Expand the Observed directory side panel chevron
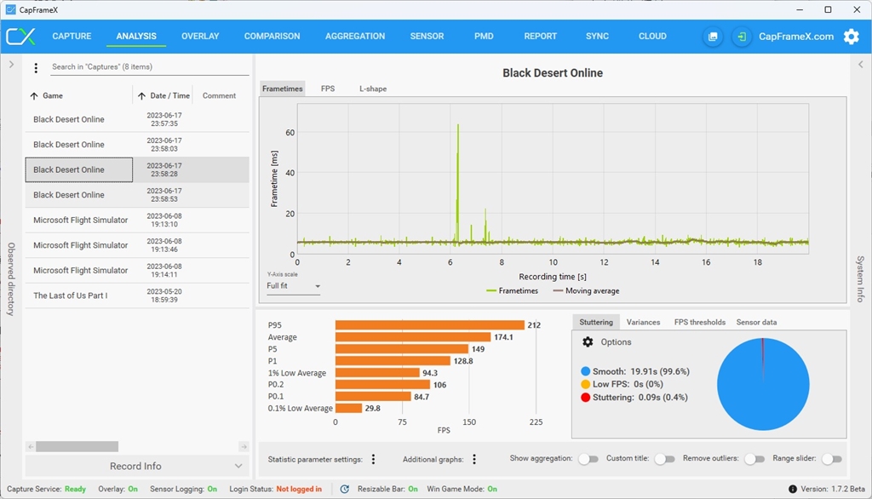This screenshot has height=499, width=872. (11, 65)
